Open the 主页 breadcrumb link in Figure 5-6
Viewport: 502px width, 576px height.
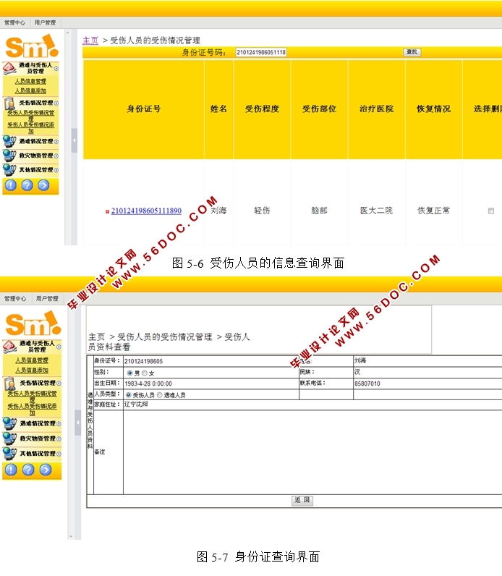[x=90, y=41]
